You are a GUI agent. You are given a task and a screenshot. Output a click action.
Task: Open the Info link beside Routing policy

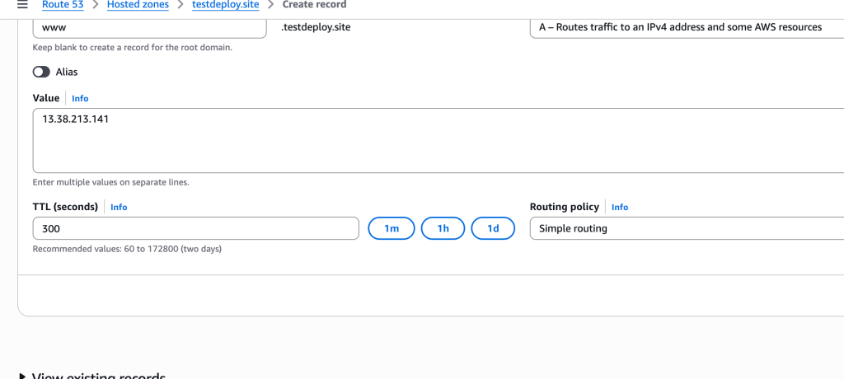(x=620, y=208)
